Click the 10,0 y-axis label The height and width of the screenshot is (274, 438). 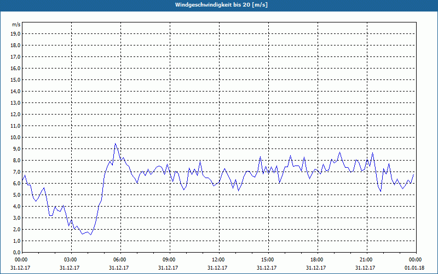(x=15, y=138)
